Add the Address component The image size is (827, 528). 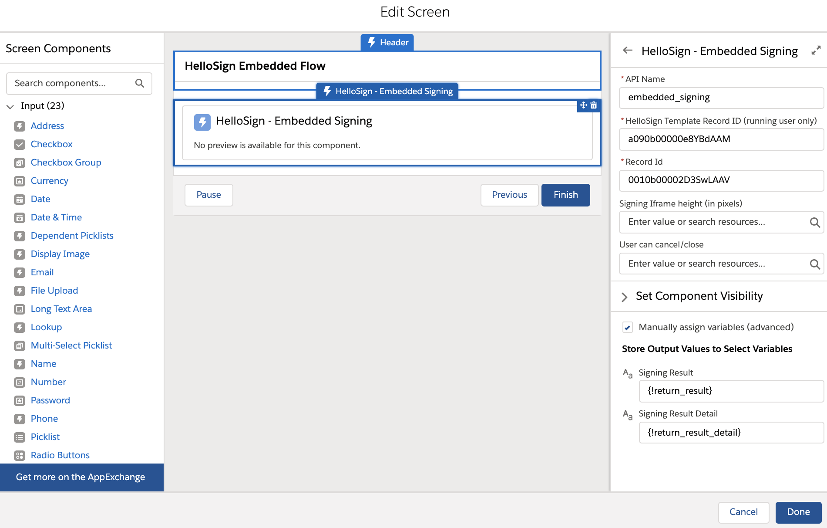47,126
